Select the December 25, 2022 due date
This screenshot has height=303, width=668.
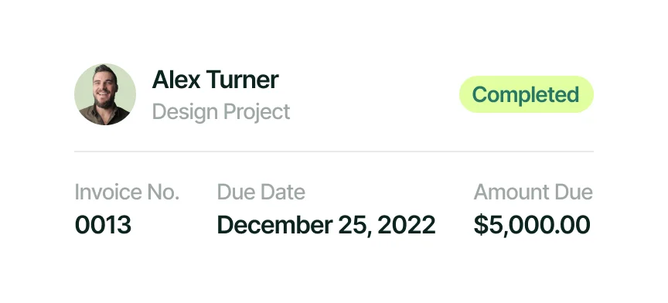326,225
